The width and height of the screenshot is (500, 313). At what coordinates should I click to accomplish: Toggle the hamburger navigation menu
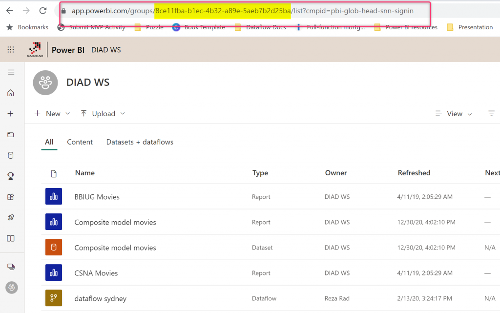pos(11,72)
